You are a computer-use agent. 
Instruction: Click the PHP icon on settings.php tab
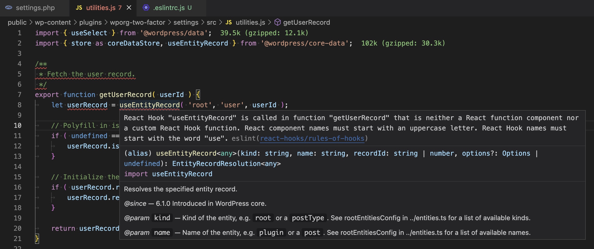click(x=9, y=7)
